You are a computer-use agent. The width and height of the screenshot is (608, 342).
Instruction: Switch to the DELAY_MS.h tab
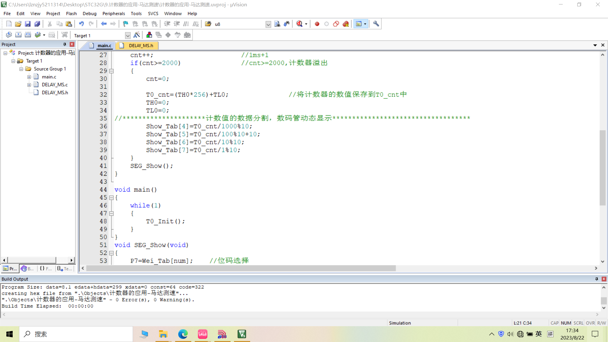(x=137, y=46)
